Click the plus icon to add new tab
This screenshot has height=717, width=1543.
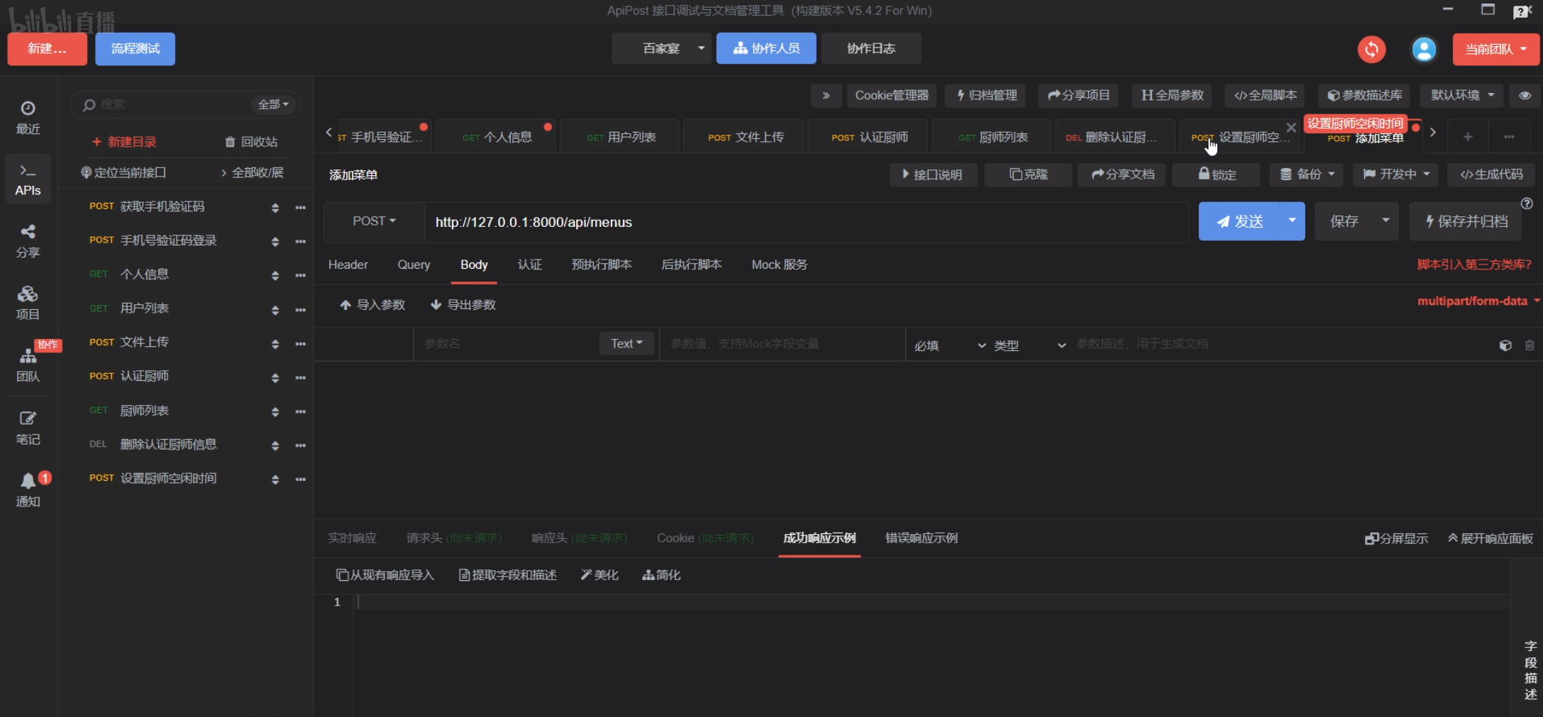(x=1468, y=136)
